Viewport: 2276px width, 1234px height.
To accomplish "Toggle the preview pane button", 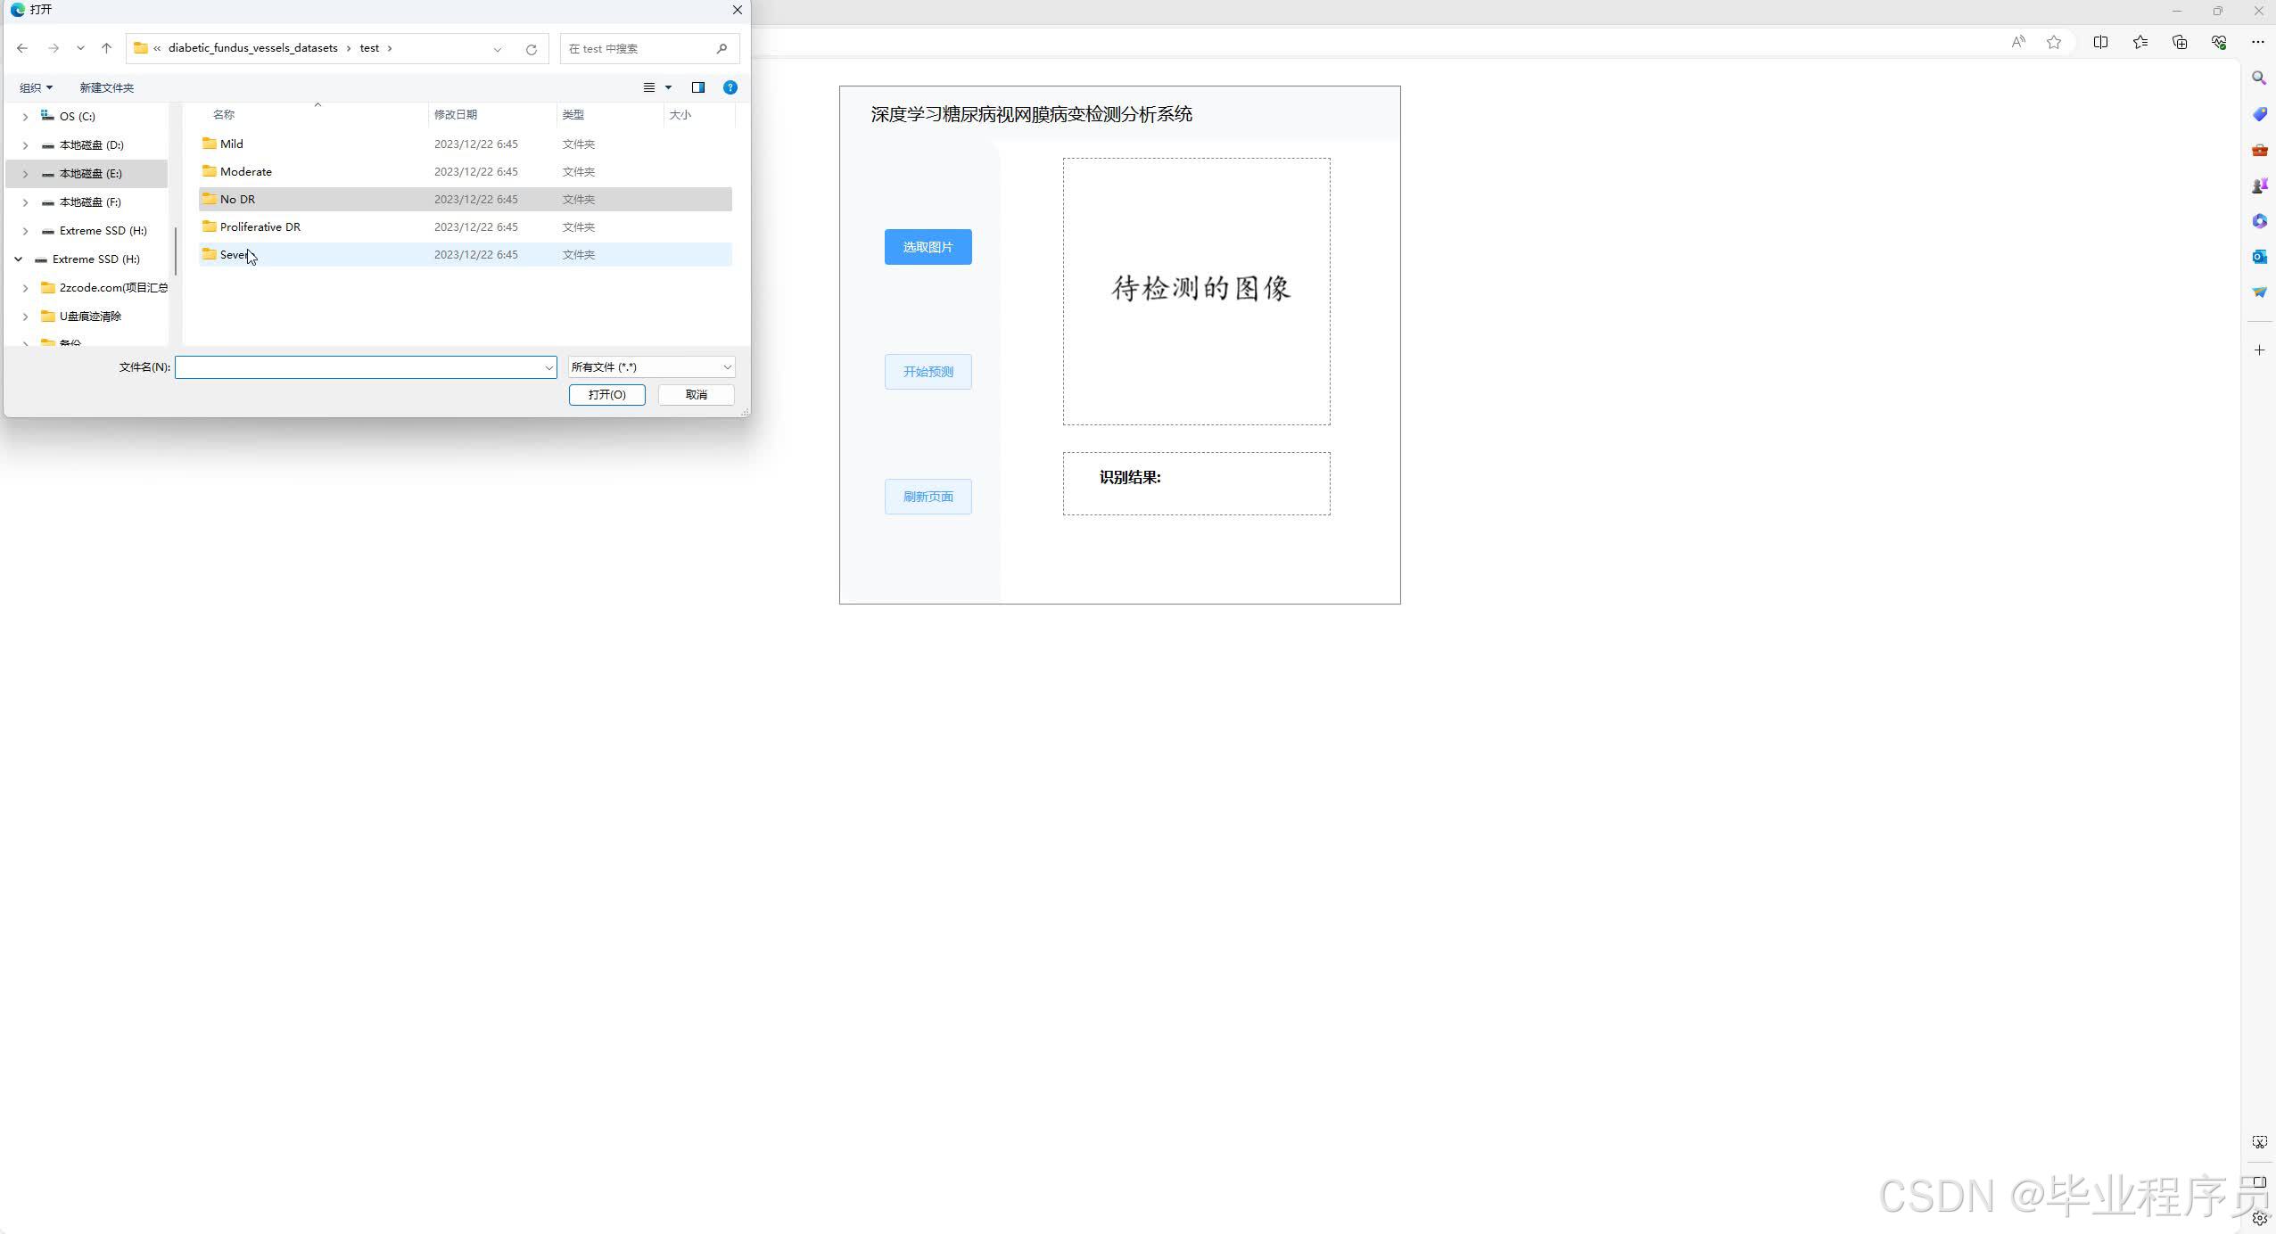I will tap(698, 87).
